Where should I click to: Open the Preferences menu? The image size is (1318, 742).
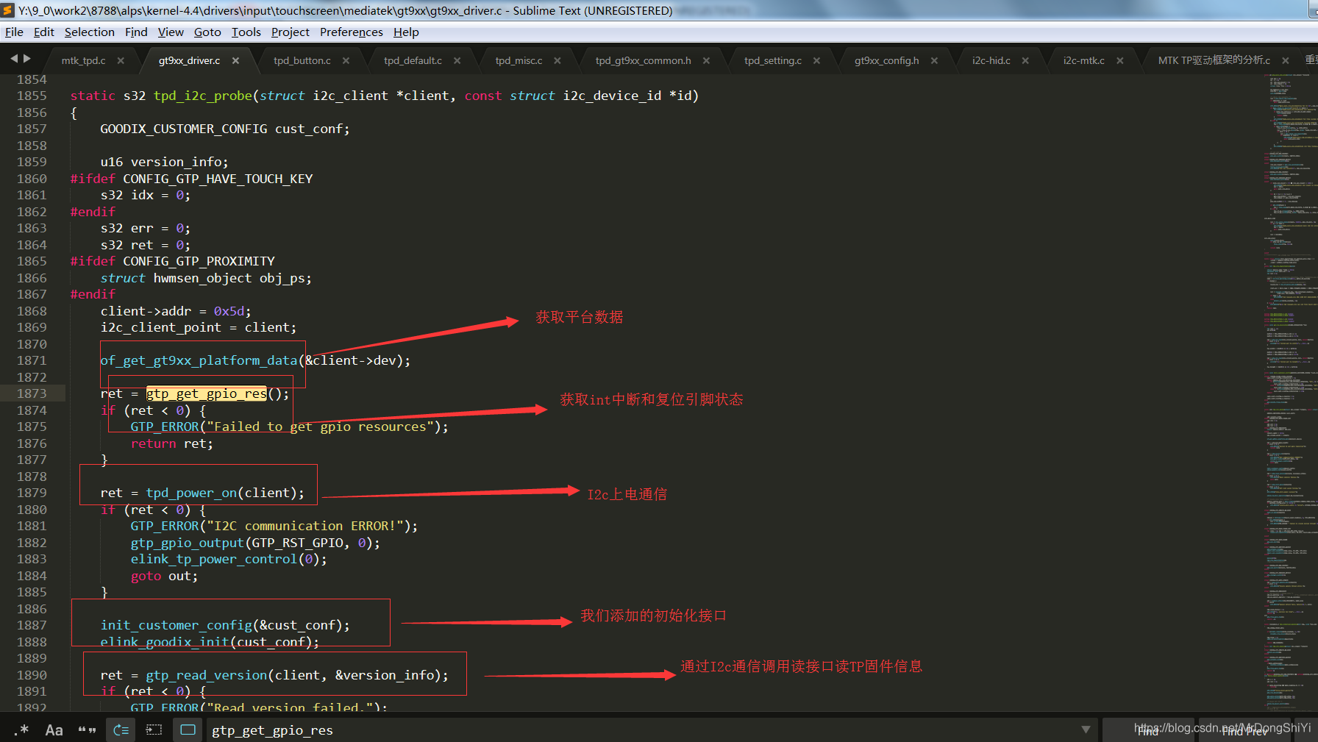pyautogui.click(x=352, y=32)
